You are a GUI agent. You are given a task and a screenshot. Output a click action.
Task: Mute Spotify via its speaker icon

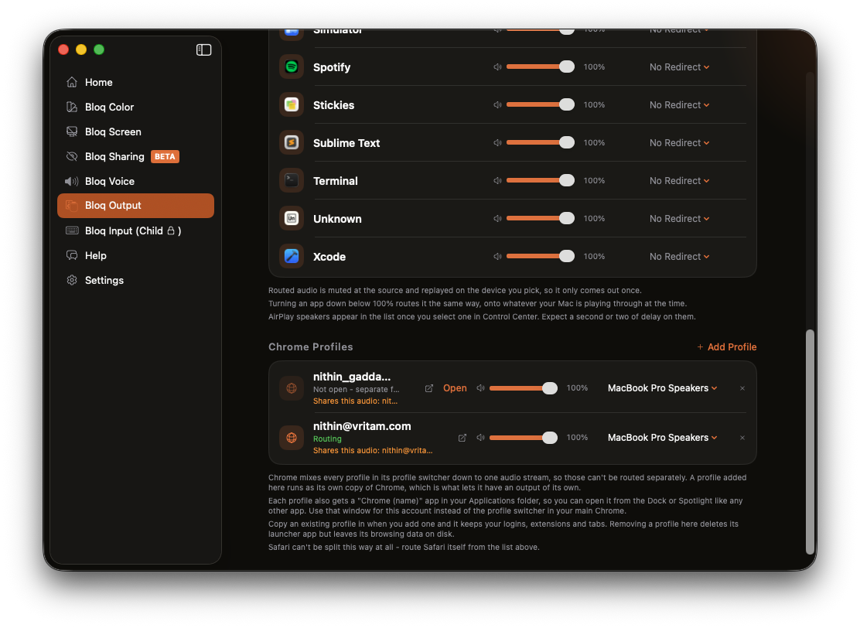click(497, 67)
